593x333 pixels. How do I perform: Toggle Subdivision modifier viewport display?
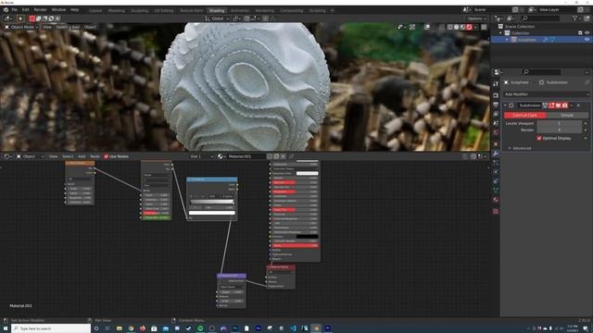(558, 105)
